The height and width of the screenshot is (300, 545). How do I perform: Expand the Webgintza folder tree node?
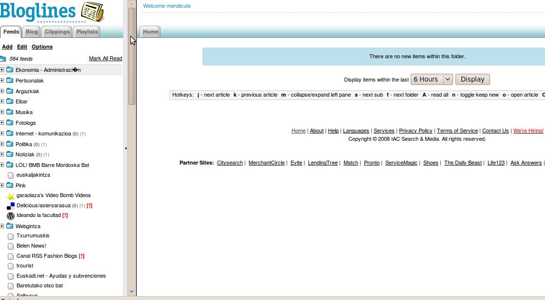(2, 226)
